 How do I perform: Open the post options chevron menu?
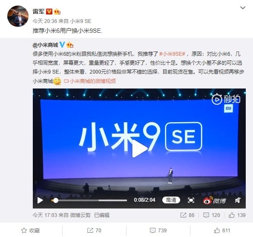pyautogui.click(x=243, y=8)
